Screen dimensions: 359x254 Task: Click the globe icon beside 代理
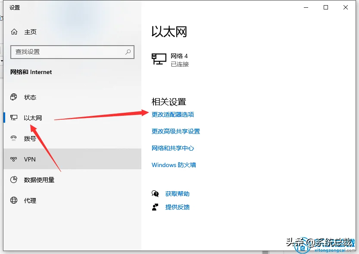click(14, 200)
